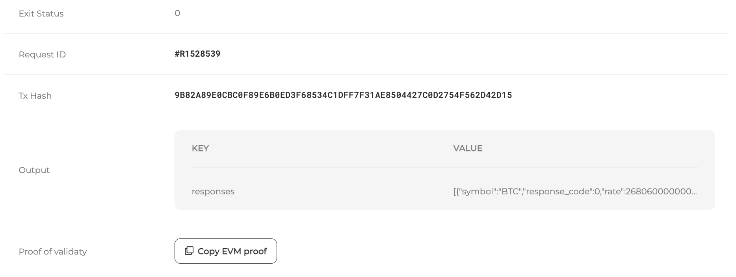Select the responses key cell
This screenshot has height=277, width=736.
213,192
